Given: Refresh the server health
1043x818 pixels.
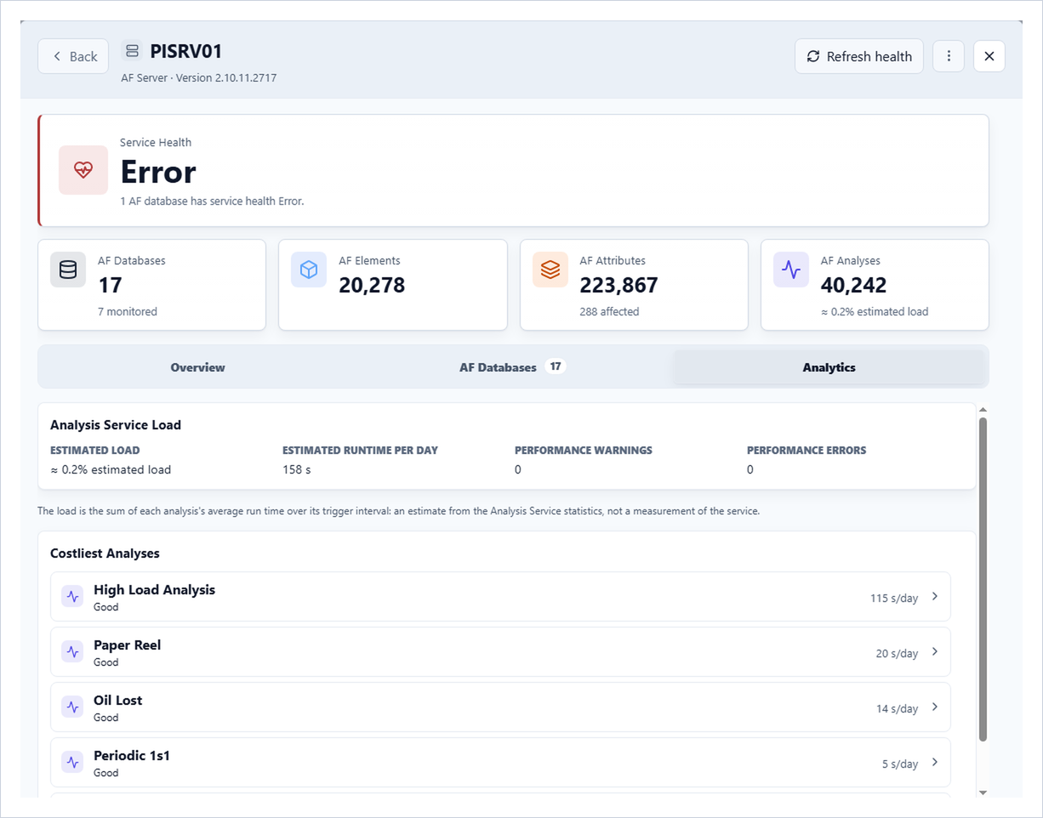Looking at the screenshot, I should coord(859,56).
